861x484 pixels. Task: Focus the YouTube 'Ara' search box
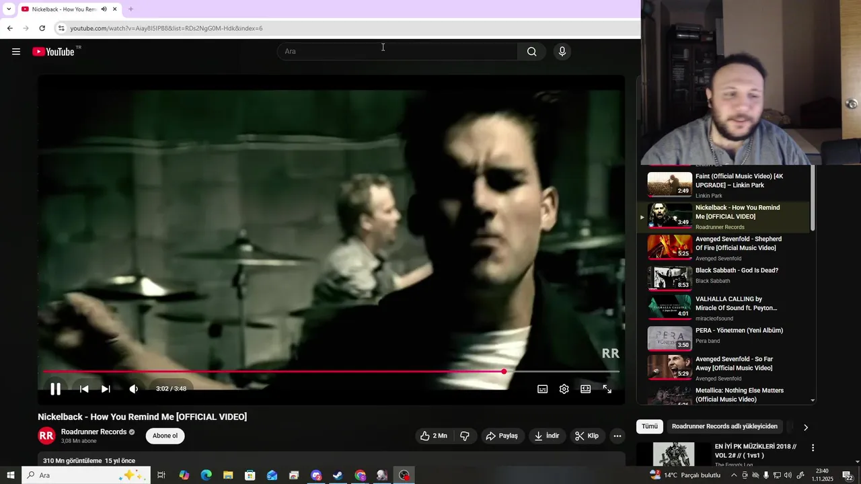(x=397, y=52)
